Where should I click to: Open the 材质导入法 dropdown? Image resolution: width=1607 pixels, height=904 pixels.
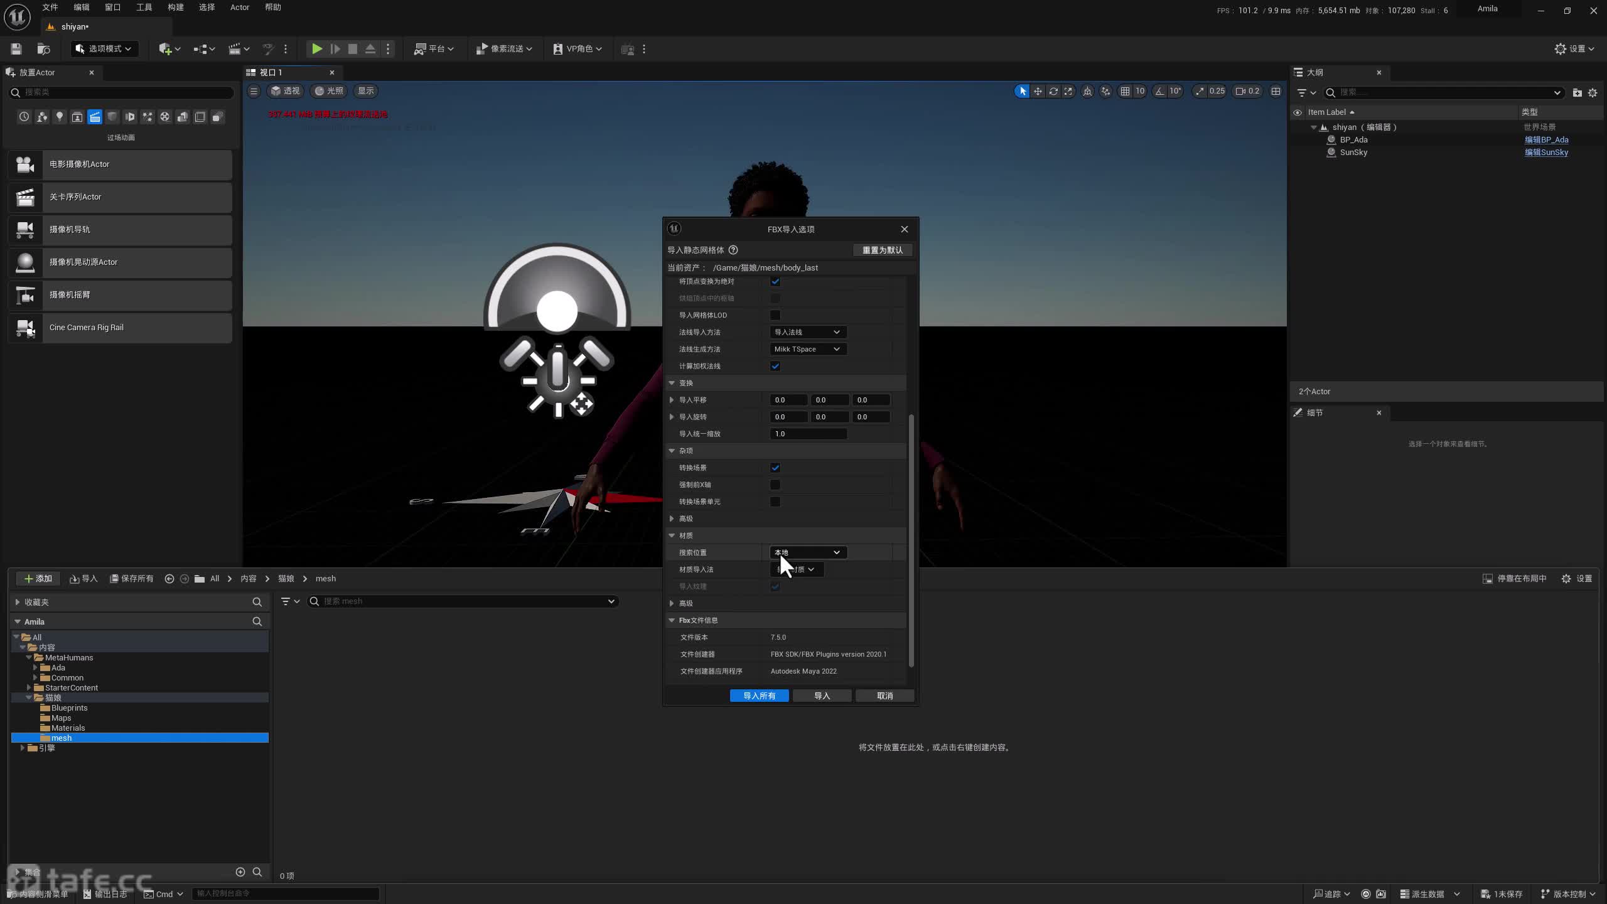797,569
